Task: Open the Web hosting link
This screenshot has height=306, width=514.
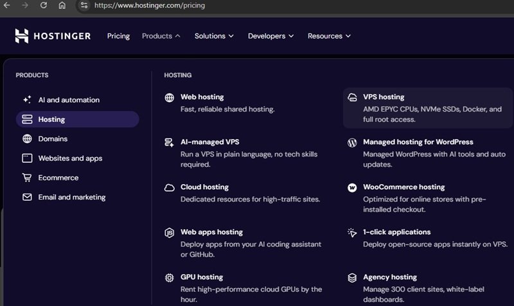Action: (202, 97)
